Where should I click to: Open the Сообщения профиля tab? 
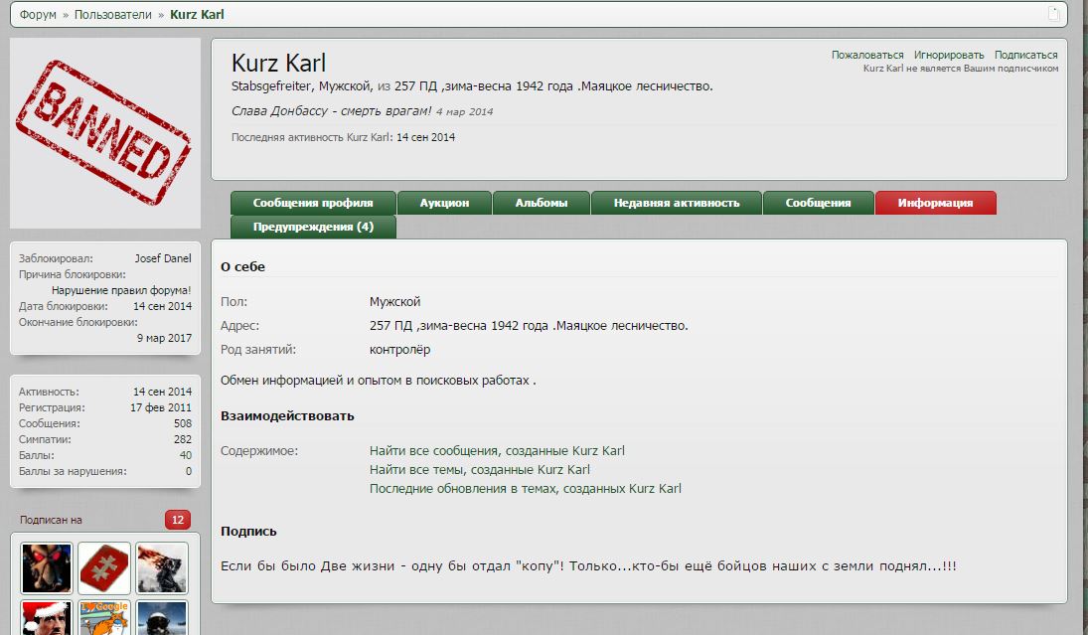(313, 203)
